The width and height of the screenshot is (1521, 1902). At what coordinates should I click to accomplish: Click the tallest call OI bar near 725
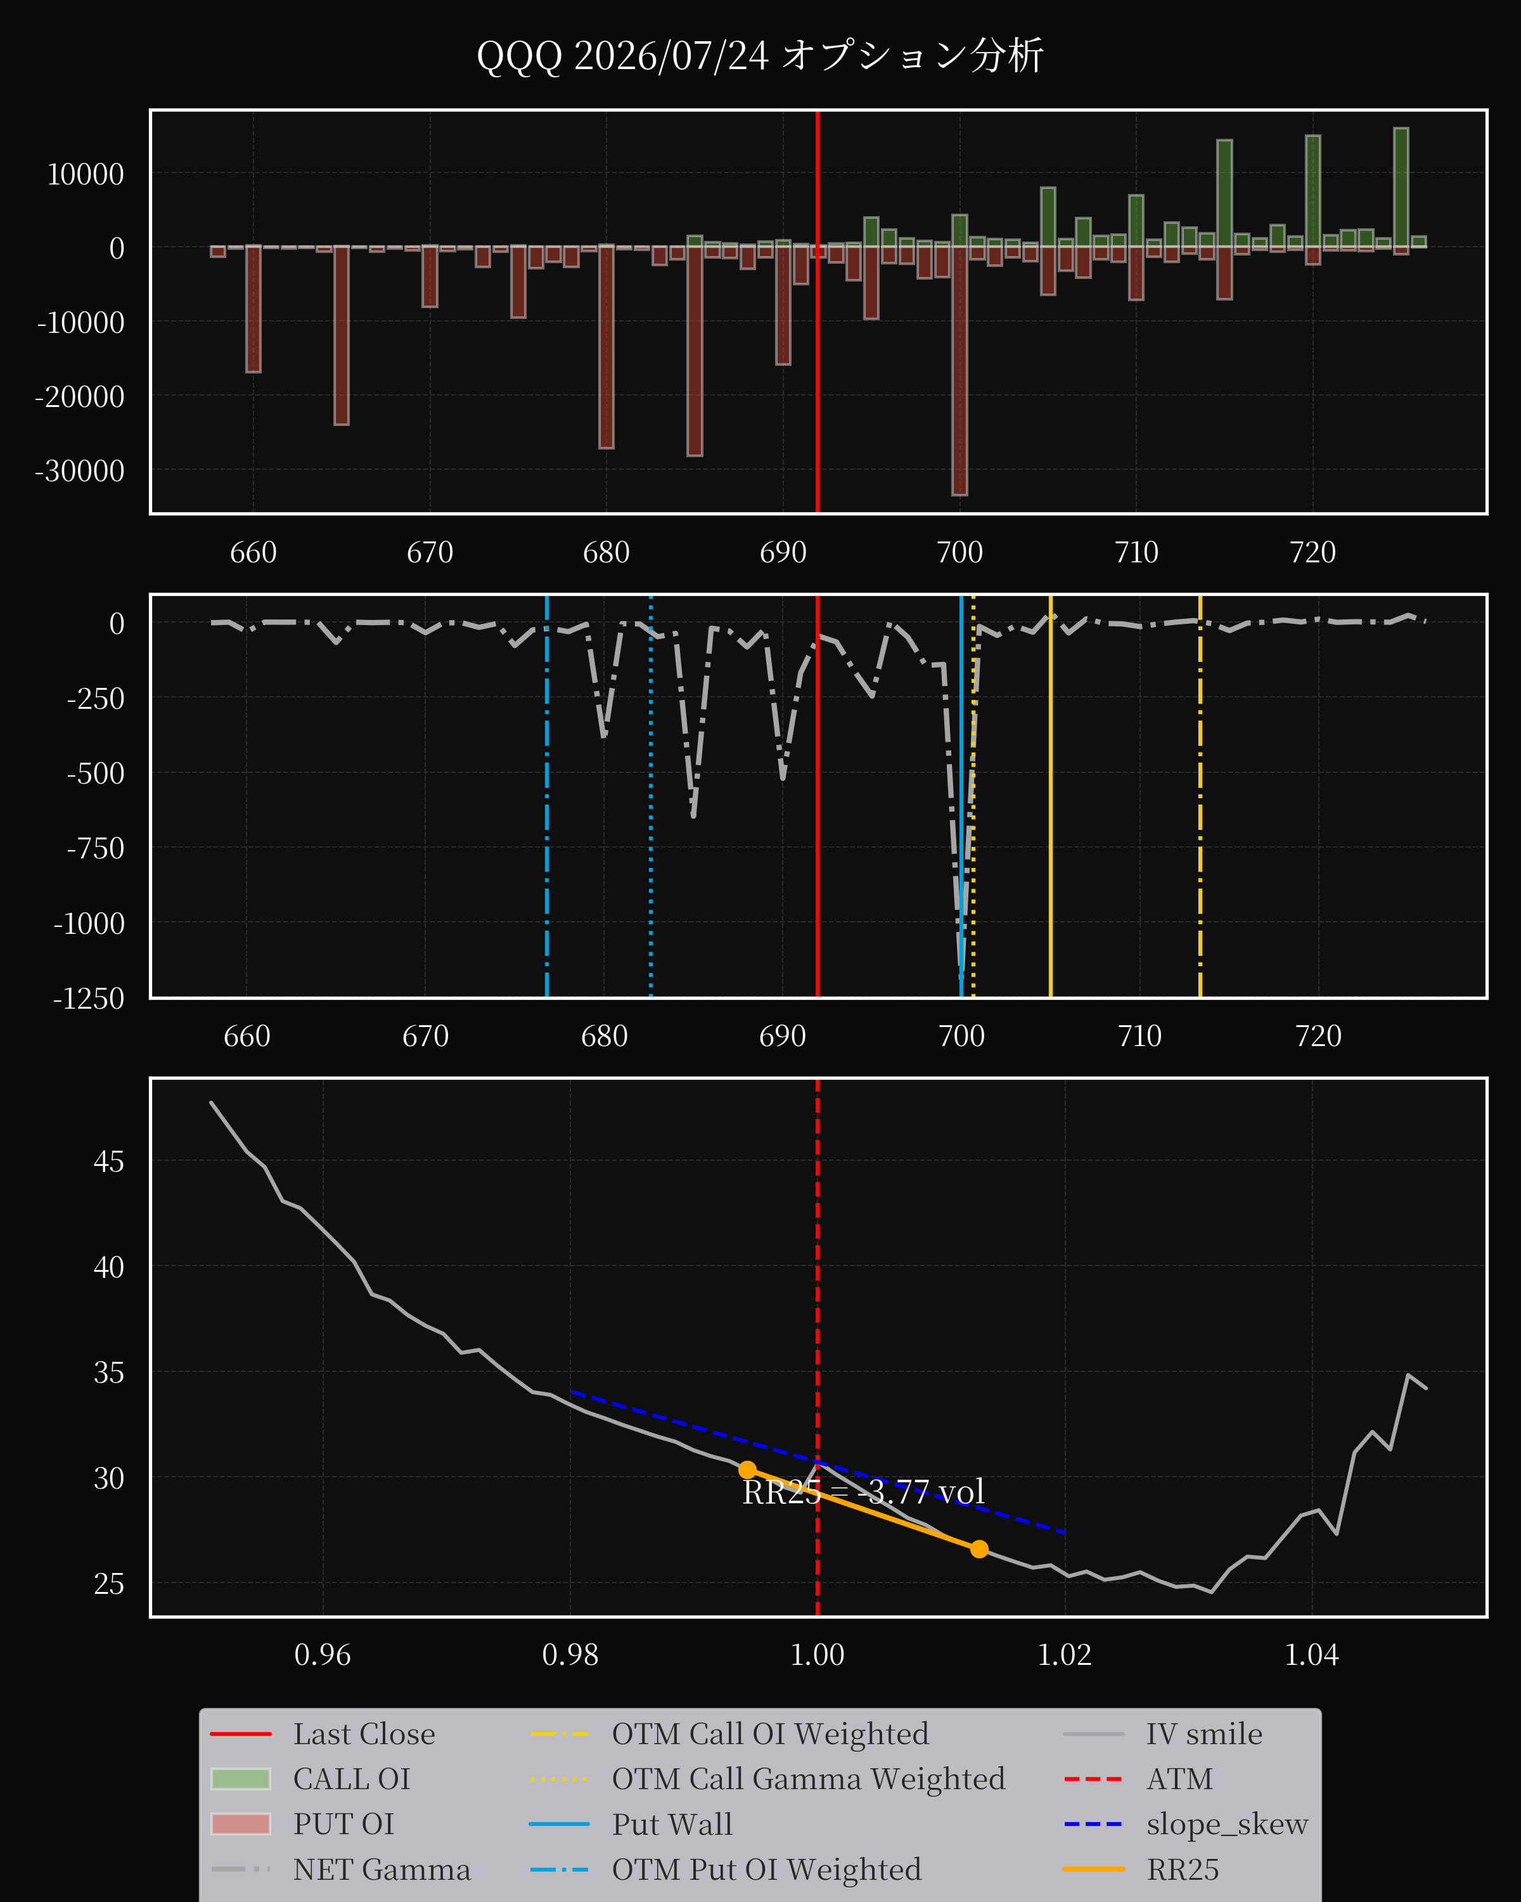point(1401,187)
